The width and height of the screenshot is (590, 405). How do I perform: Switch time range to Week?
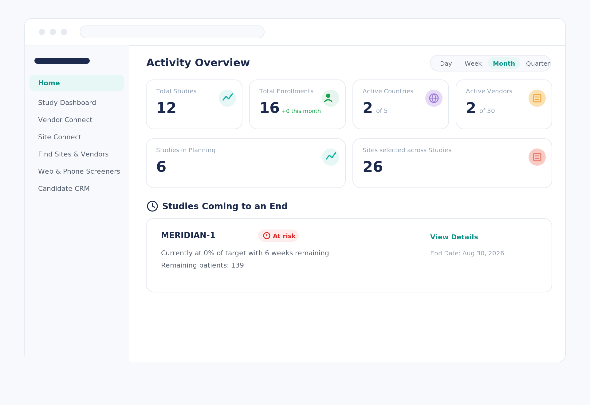point(473,64)
